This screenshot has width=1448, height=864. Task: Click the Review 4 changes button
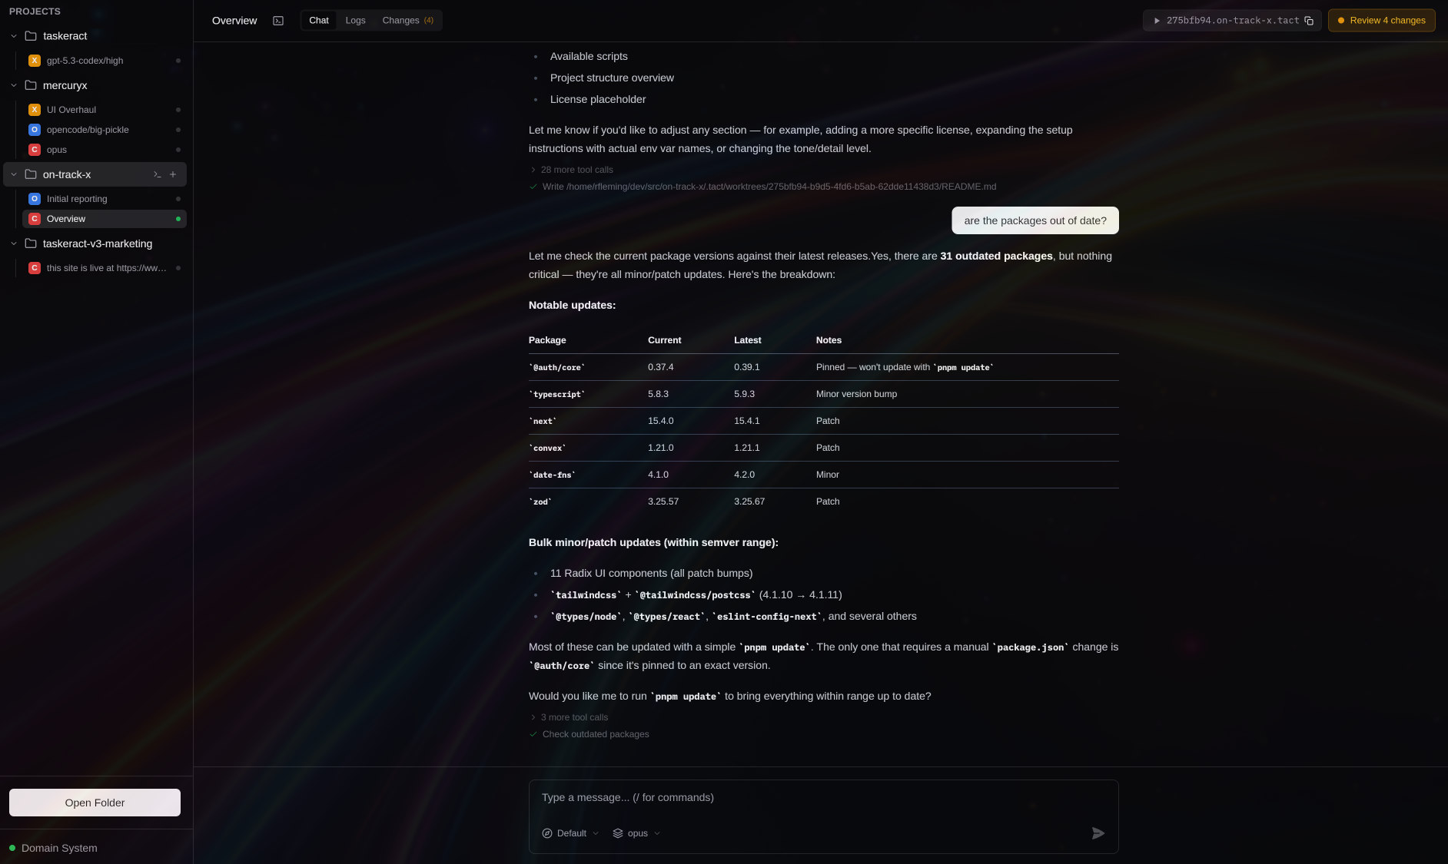[x=1381, y=21]
